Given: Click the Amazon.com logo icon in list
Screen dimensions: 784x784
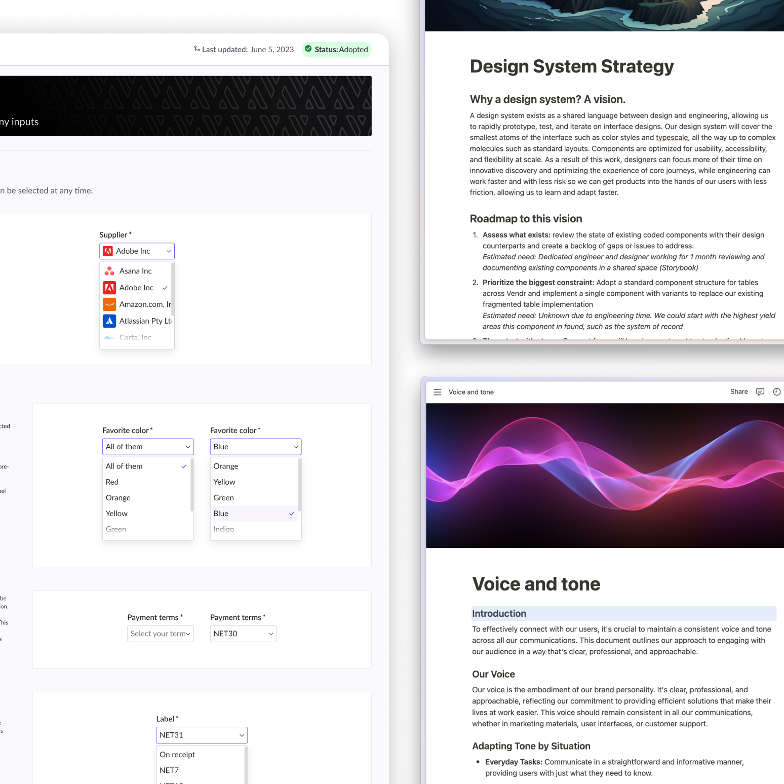Looking at the screenshot, I should pos(109,304).
